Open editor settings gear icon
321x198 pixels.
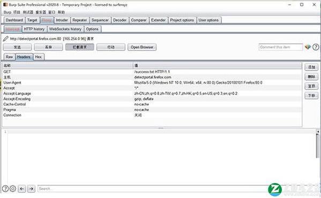13,188
